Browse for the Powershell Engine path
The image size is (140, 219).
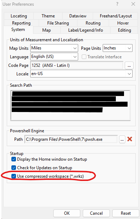[122, 139]
